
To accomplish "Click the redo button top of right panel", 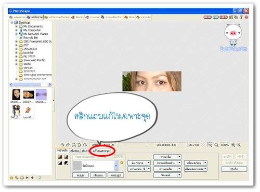I will click(x=241, y=156).
